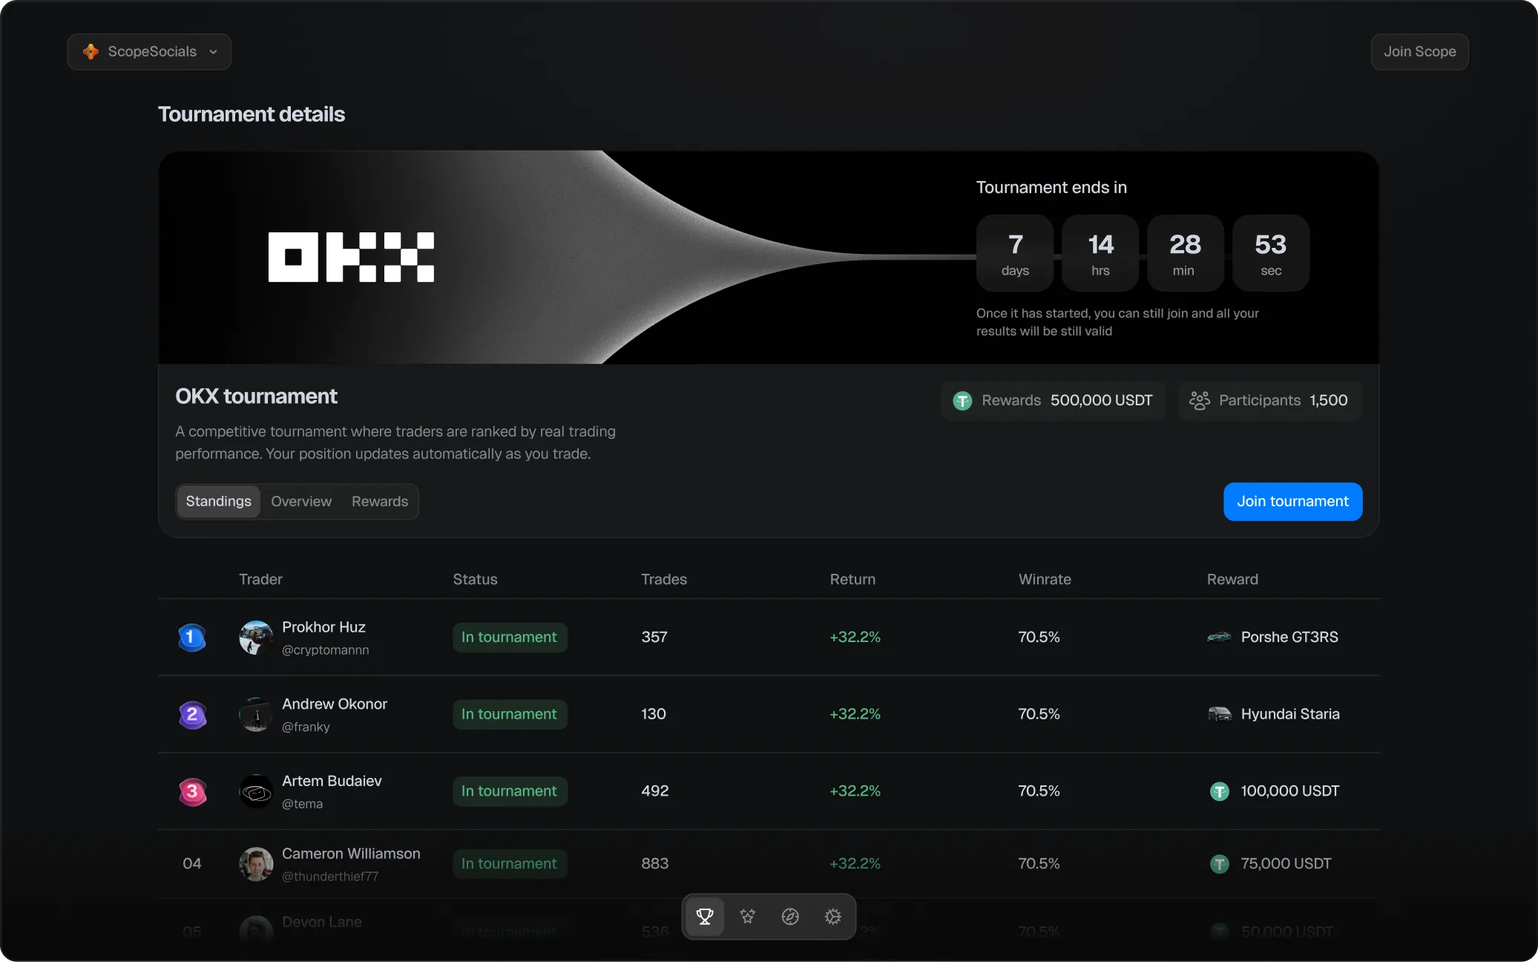Click In tournament status for Andrew Okonor
Viewport: 1538px width, 962px height.
point(510,714)
